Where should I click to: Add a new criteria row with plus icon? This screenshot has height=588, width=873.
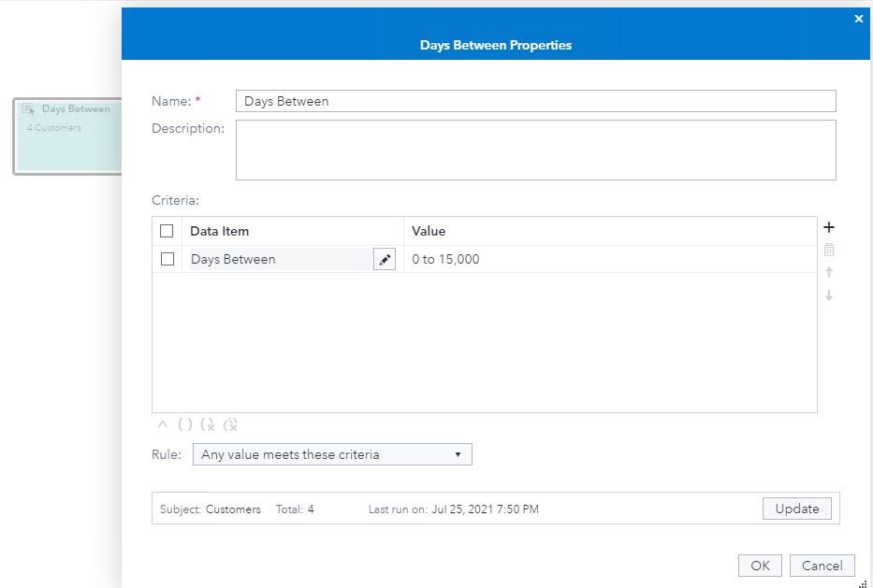click(829, 226)
